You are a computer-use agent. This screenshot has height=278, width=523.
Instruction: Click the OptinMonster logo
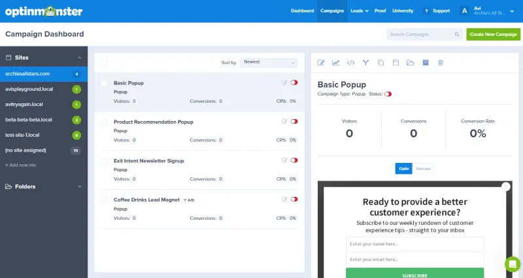coord(44,11)
